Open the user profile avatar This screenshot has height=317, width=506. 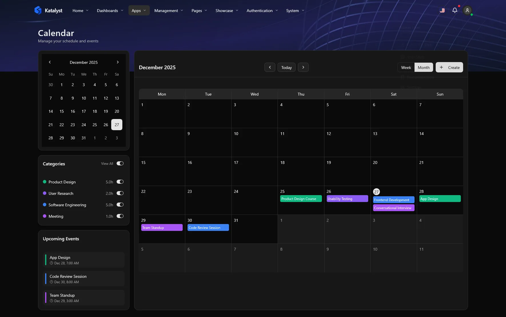click(x=467, y=11)
